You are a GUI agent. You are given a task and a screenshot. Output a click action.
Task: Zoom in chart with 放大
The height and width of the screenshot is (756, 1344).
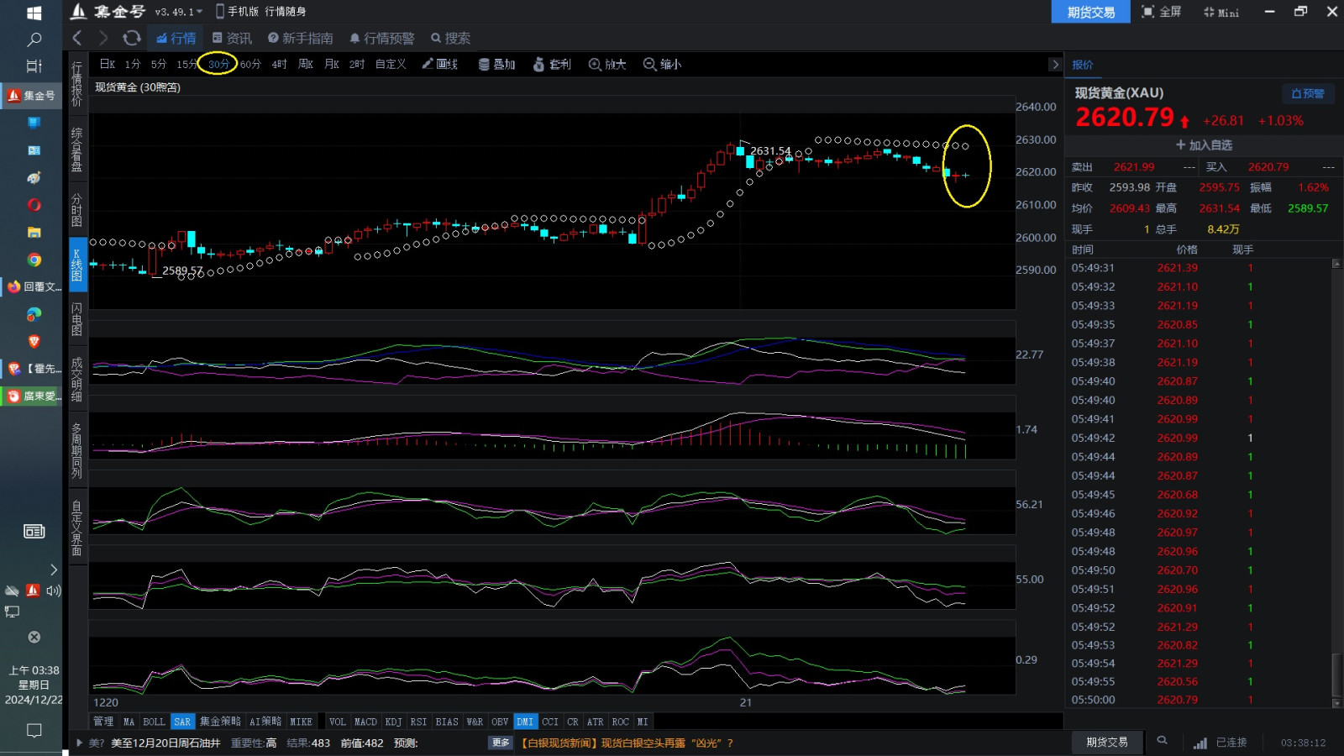607,64
